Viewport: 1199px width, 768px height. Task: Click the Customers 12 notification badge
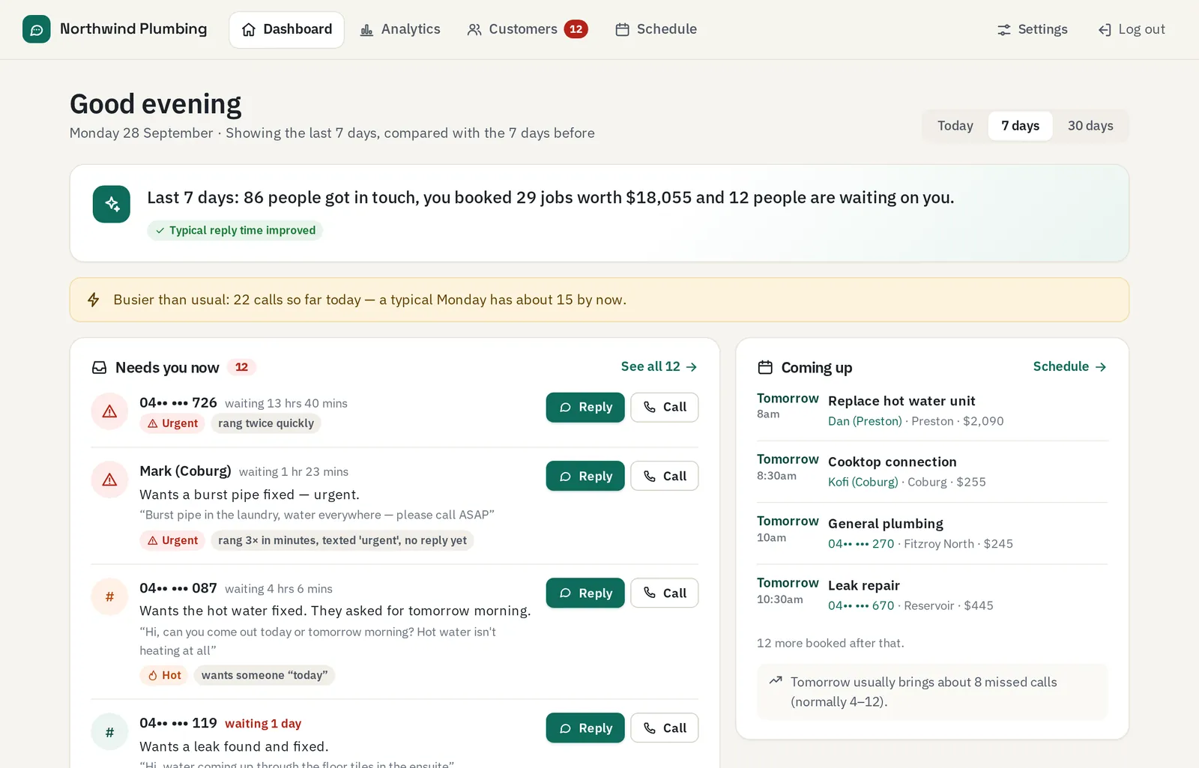[x=576, y=29]
